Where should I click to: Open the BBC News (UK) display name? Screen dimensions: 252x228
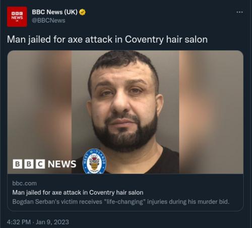(54, 12)
